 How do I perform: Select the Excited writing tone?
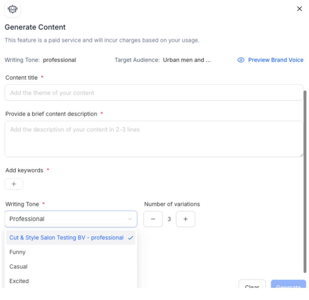pos(19,281)
